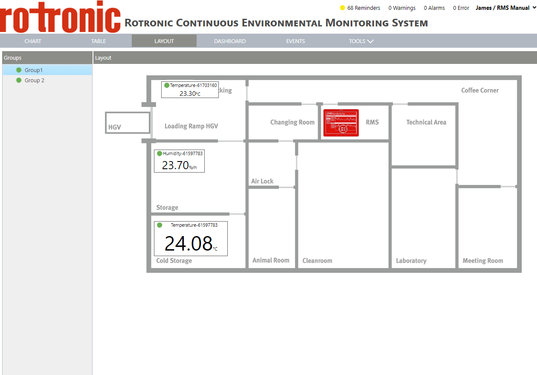Click the Layout panel header
The image size is (537, 375).
(x=315, y=58)
